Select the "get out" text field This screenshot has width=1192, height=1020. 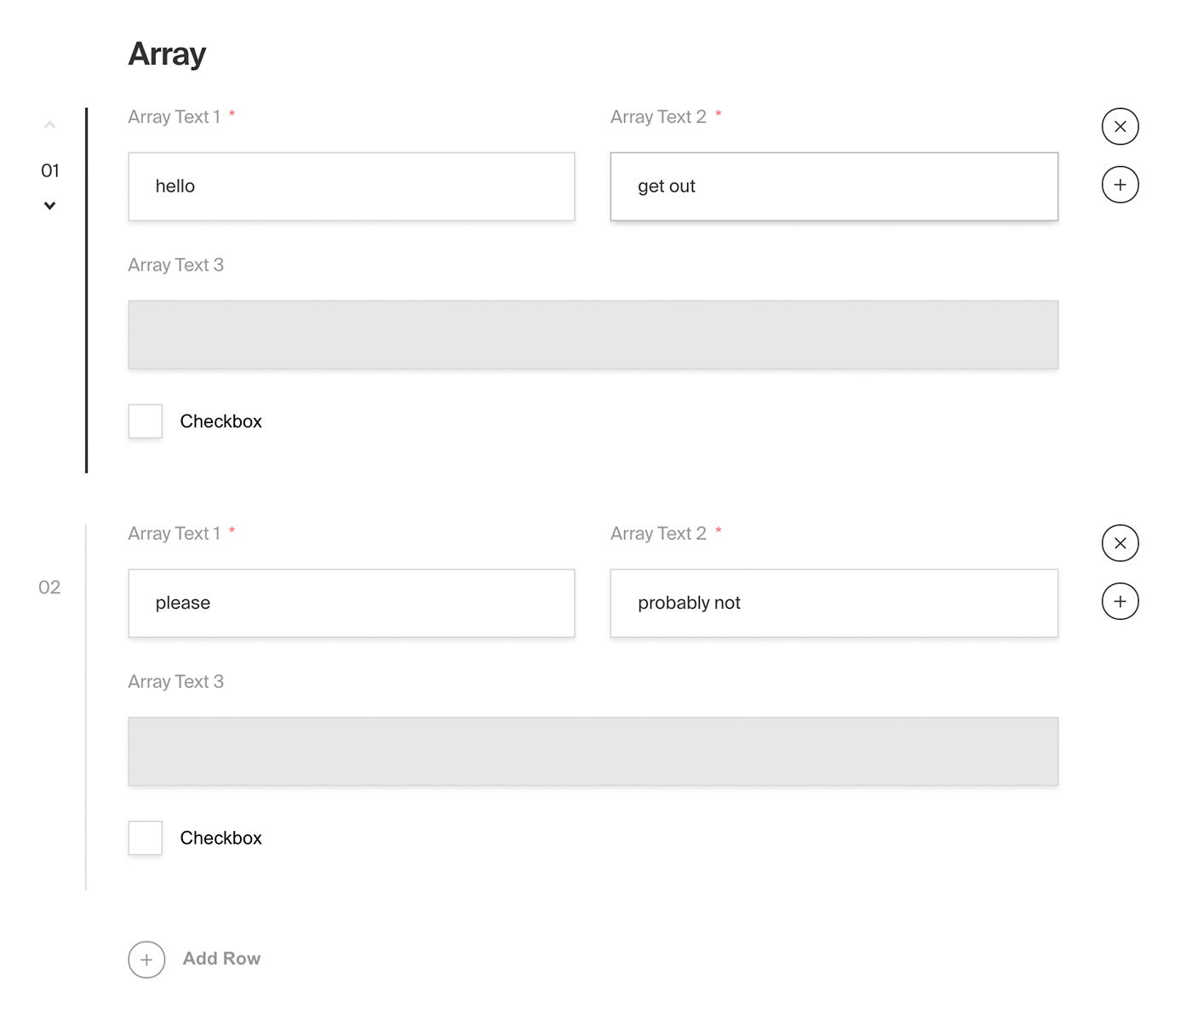pos(834,186)
